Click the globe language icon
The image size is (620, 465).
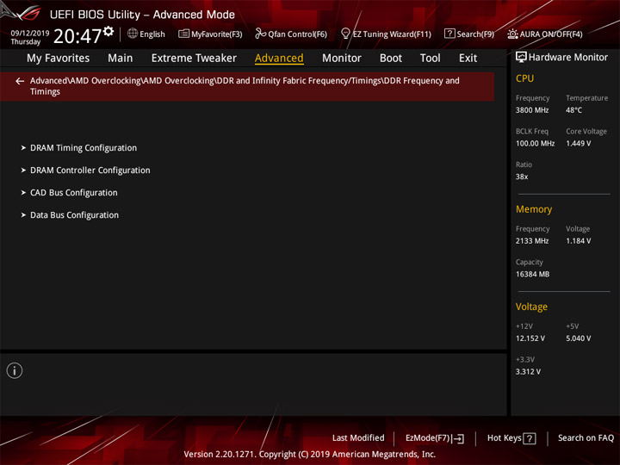click(x=133, y=34)
